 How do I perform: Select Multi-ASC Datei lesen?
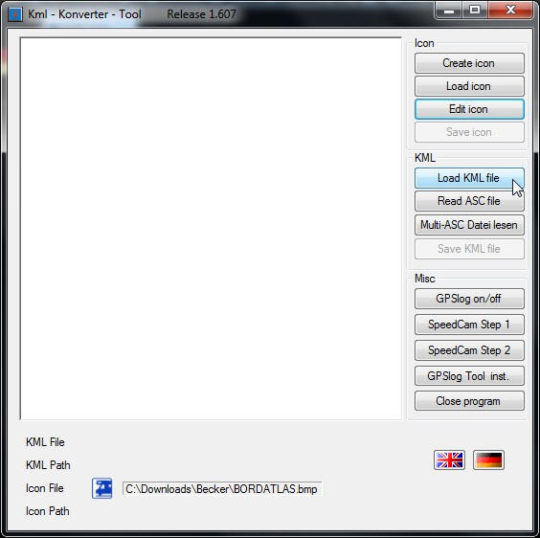[x=469, y=225]
